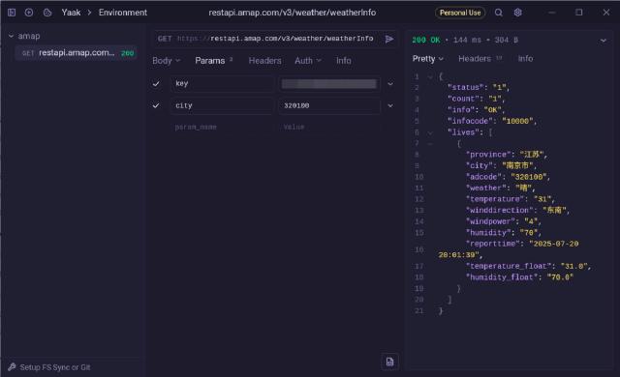Collapse the amap folder chevron
This screenshot has height=377, width=620.
(11, 36)
